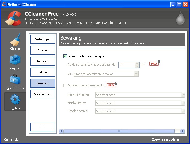Click the GB threshold input field
Image resolution: width=190 pixels, height=144 pixels.
pos(127,65)
